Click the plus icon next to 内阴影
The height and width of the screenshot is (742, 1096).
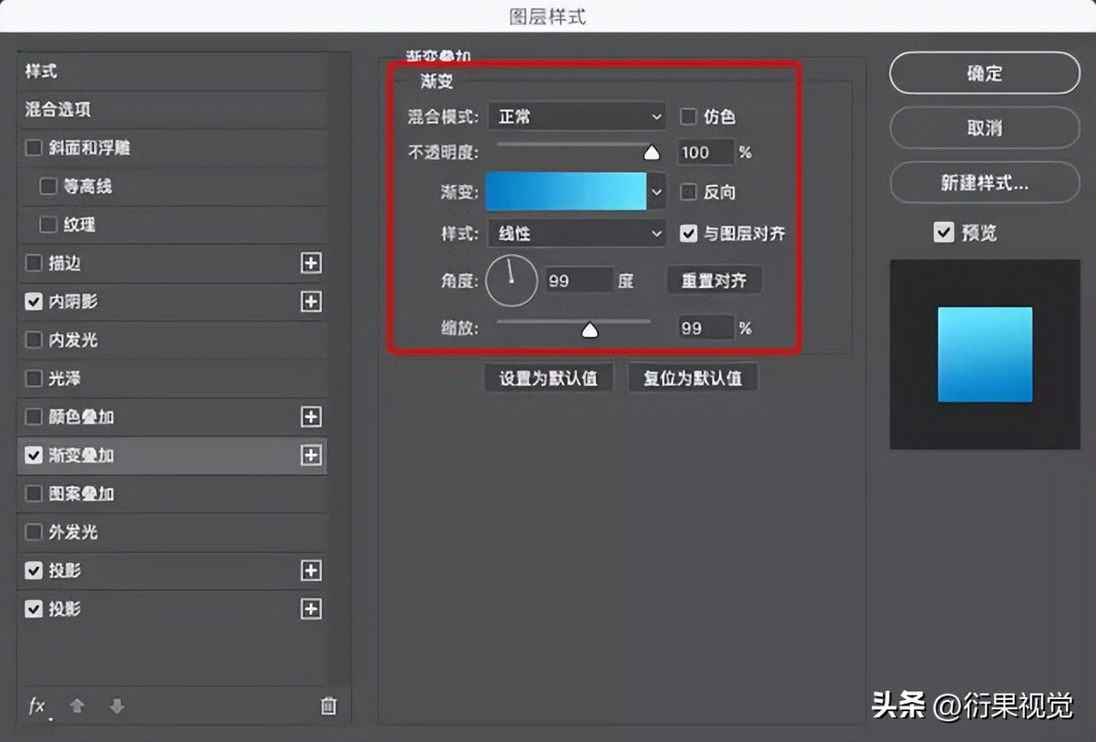[311, 302]
